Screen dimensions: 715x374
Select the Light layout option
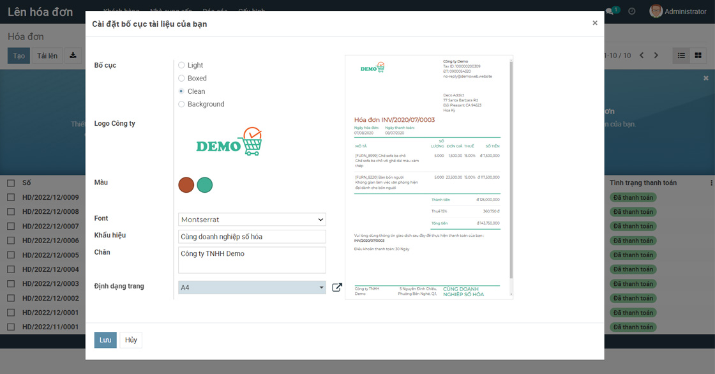coord(181,65)
